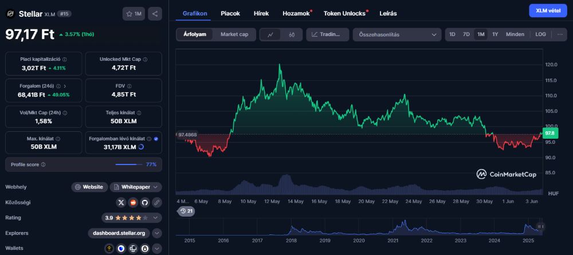Open dashboard.stellar.org explorer link
Image resolution: width=573 pixels, height=255 pixels.
coord(120,233)
